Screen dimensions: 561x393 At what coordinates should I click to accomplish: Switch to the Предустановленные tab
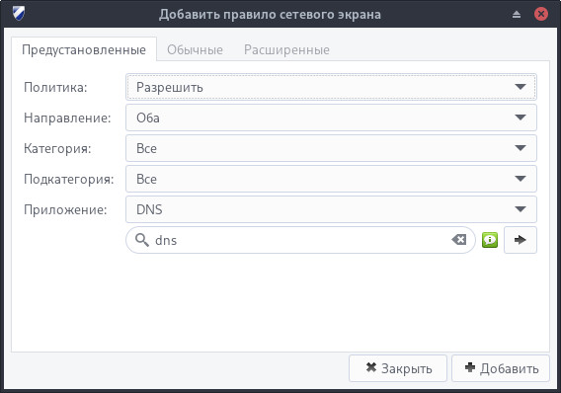84,49
